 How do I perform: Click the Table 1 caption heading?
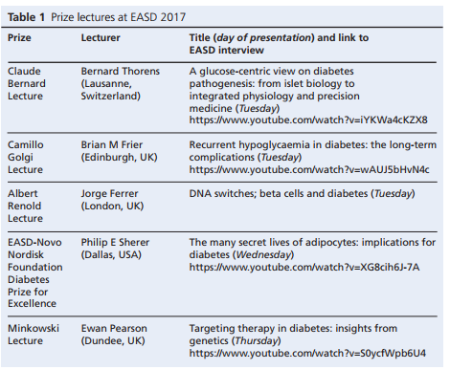click(x=97, y=17)
